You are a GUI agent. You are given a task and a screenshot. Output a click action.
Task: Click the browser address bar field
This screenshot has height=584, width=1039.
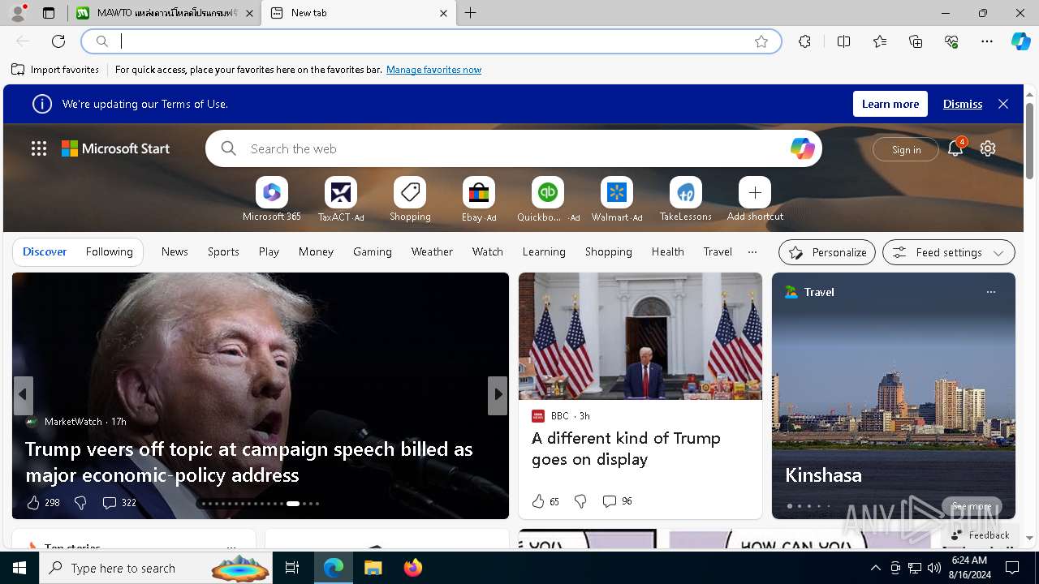(x=430, y=41)
